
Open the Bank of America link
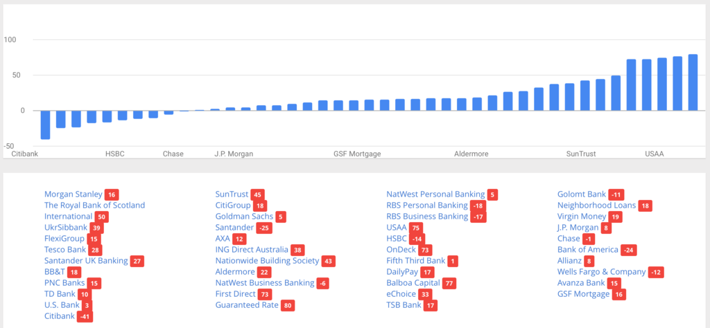[588, 249]
